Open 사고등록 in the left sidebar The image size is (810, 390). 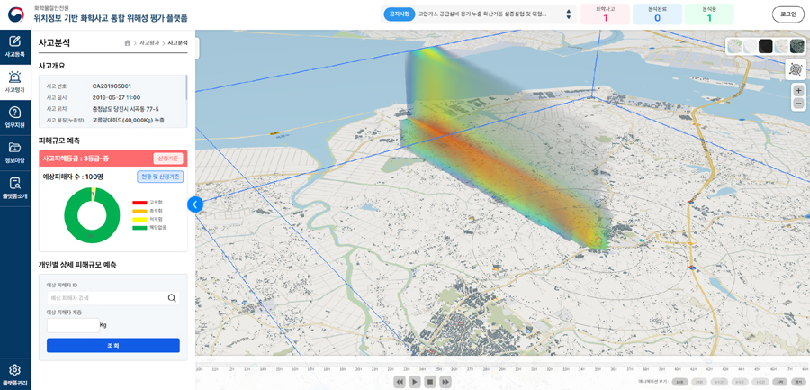[15, 46]
